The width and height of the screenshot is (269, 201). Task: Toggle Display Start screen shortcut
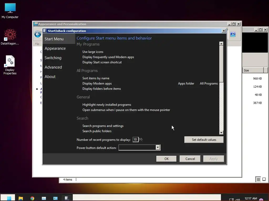pyautogui.click(x=102, y=62)
